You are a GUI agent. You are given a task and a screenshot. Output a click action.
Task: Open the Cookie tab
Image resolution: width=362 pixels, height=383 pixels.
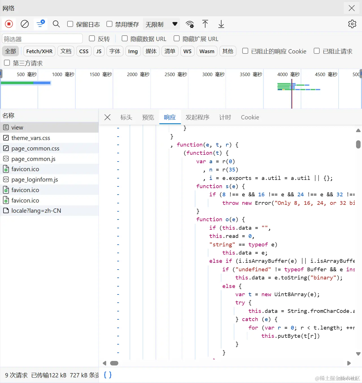tap(250, 117)
